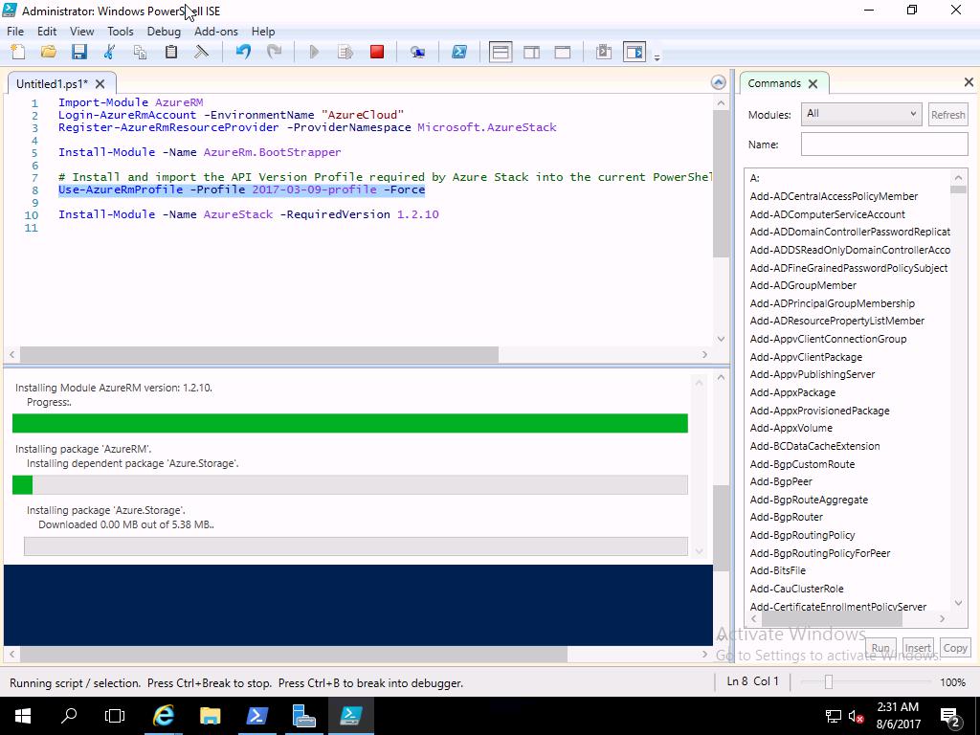Save the script with the floppy icon
The image size is (980, 735).
click(78, 52)
